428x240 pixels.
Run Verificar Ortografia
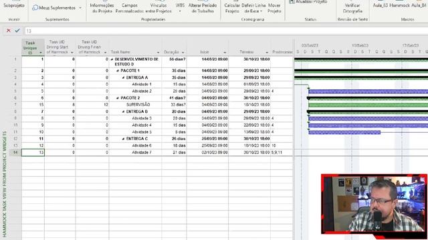[x=352, y=7]
